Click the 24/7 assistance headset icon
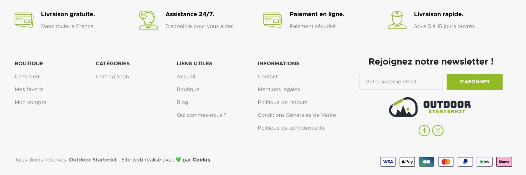This screenshot has width=526, height=175. click(x=148, y=20)
